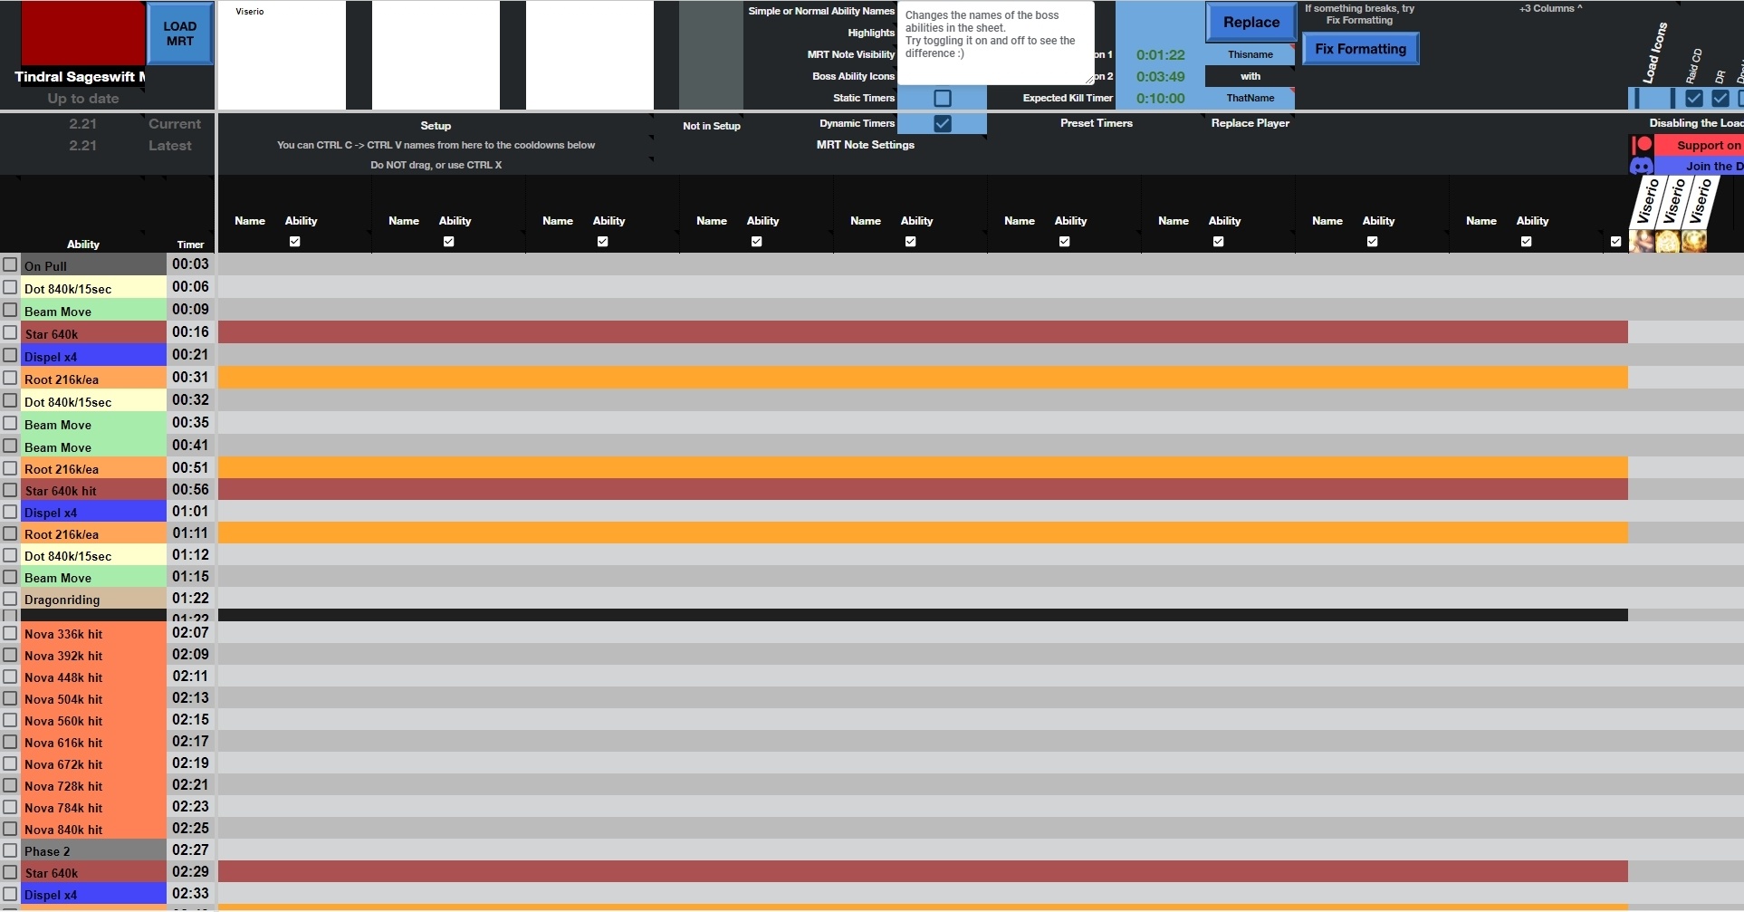Check the Dragonriding row checkbox
Viewport: 1744px width, 912px height.
[10, 599]
